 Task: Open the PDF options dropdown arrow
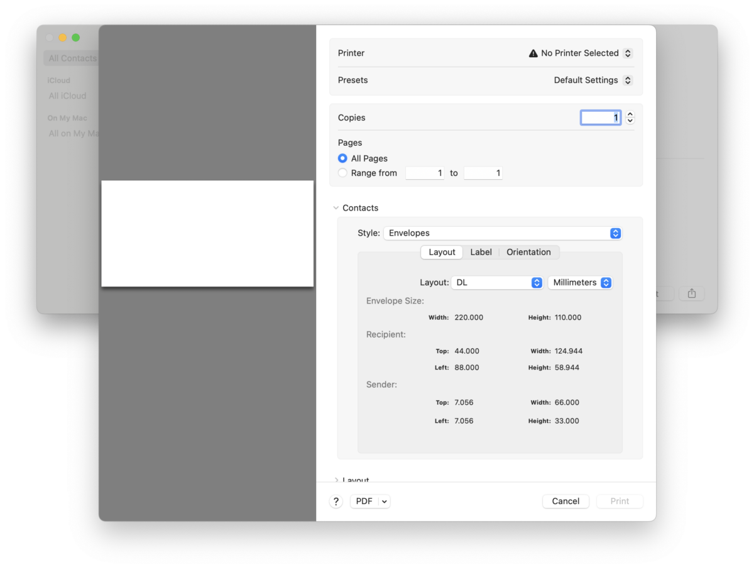385,501
